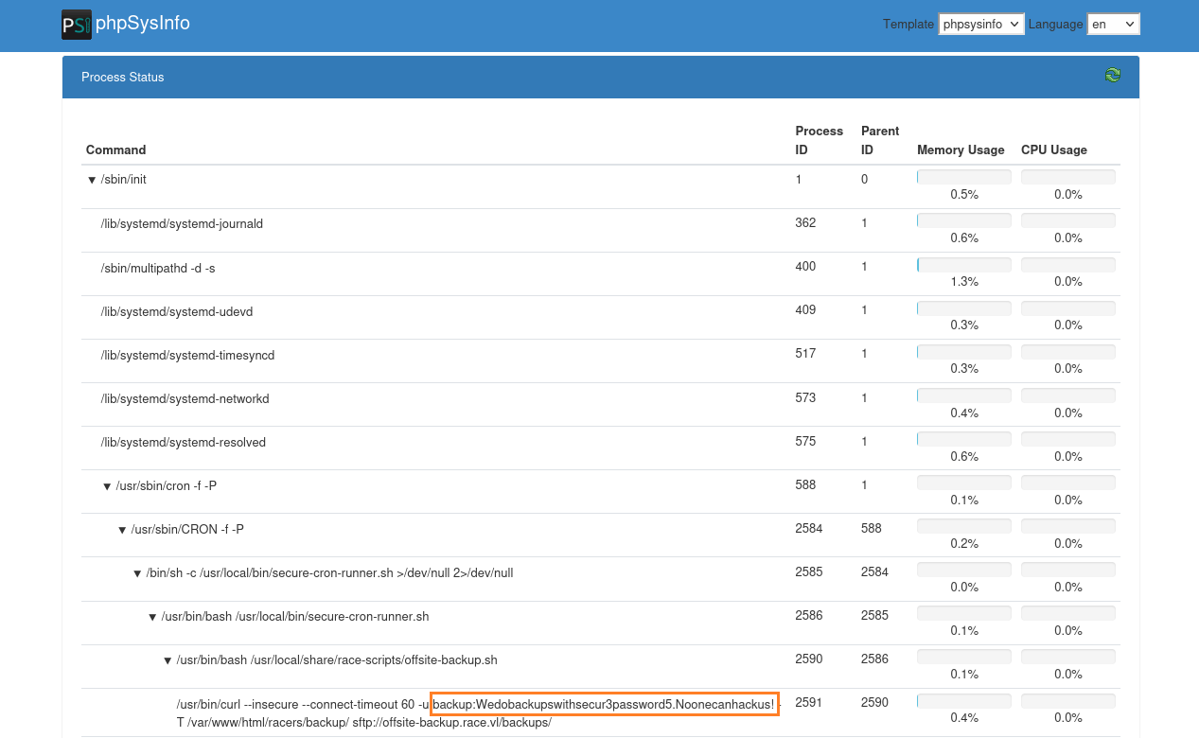1199x738 pixels.
Task: Click process ID 573
Action: [805, 398]
